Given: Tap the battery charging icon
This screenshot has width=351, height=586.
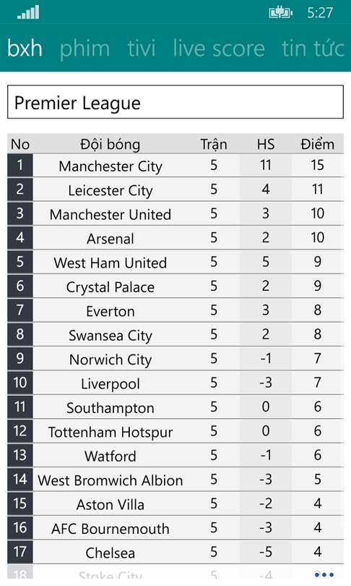Looking at the screenshot, I should pyautogui.click(x=280, y=13).
